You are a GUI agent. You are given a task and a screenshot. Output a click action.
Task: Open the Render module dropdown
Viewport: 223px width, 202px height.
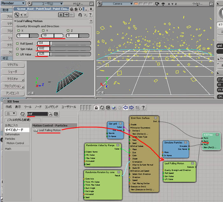tap(12, 3)
